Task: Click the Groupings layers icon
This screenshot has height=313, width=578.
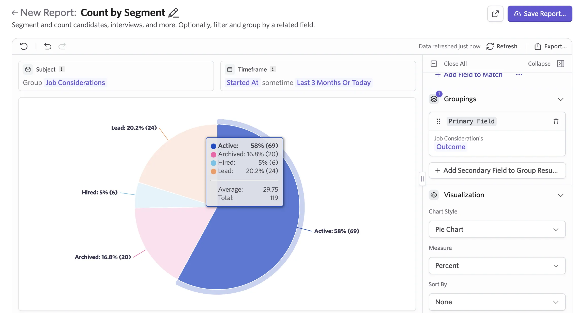Action: pyautogui.click(x=434, y=99)
